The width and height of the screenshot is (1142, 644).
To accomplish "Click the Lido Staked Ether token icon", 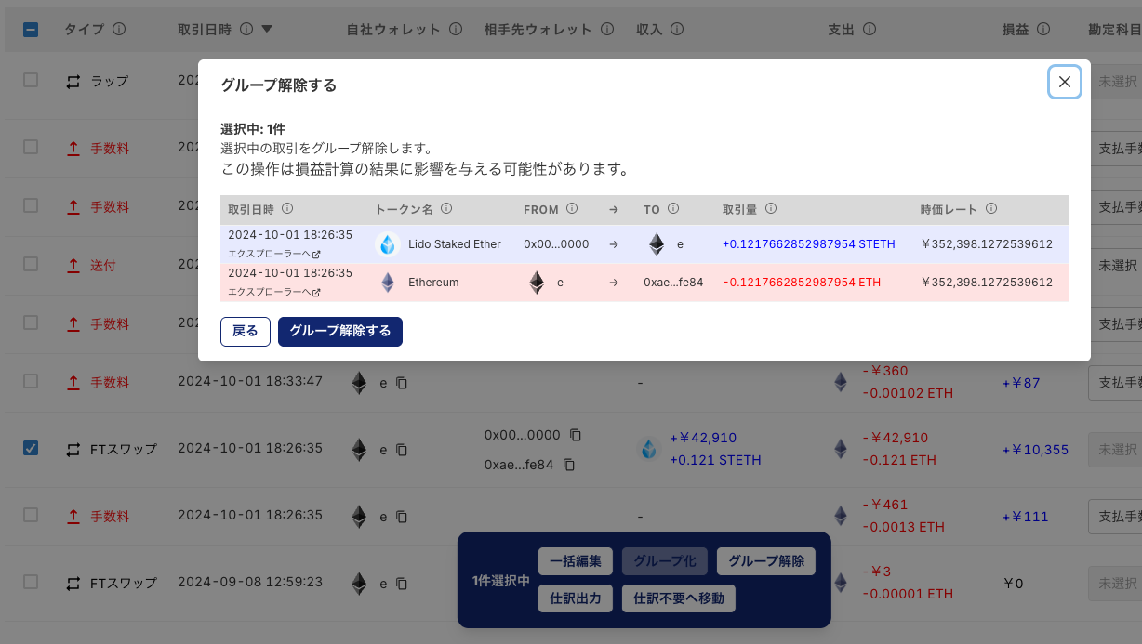I will point(388,244).
